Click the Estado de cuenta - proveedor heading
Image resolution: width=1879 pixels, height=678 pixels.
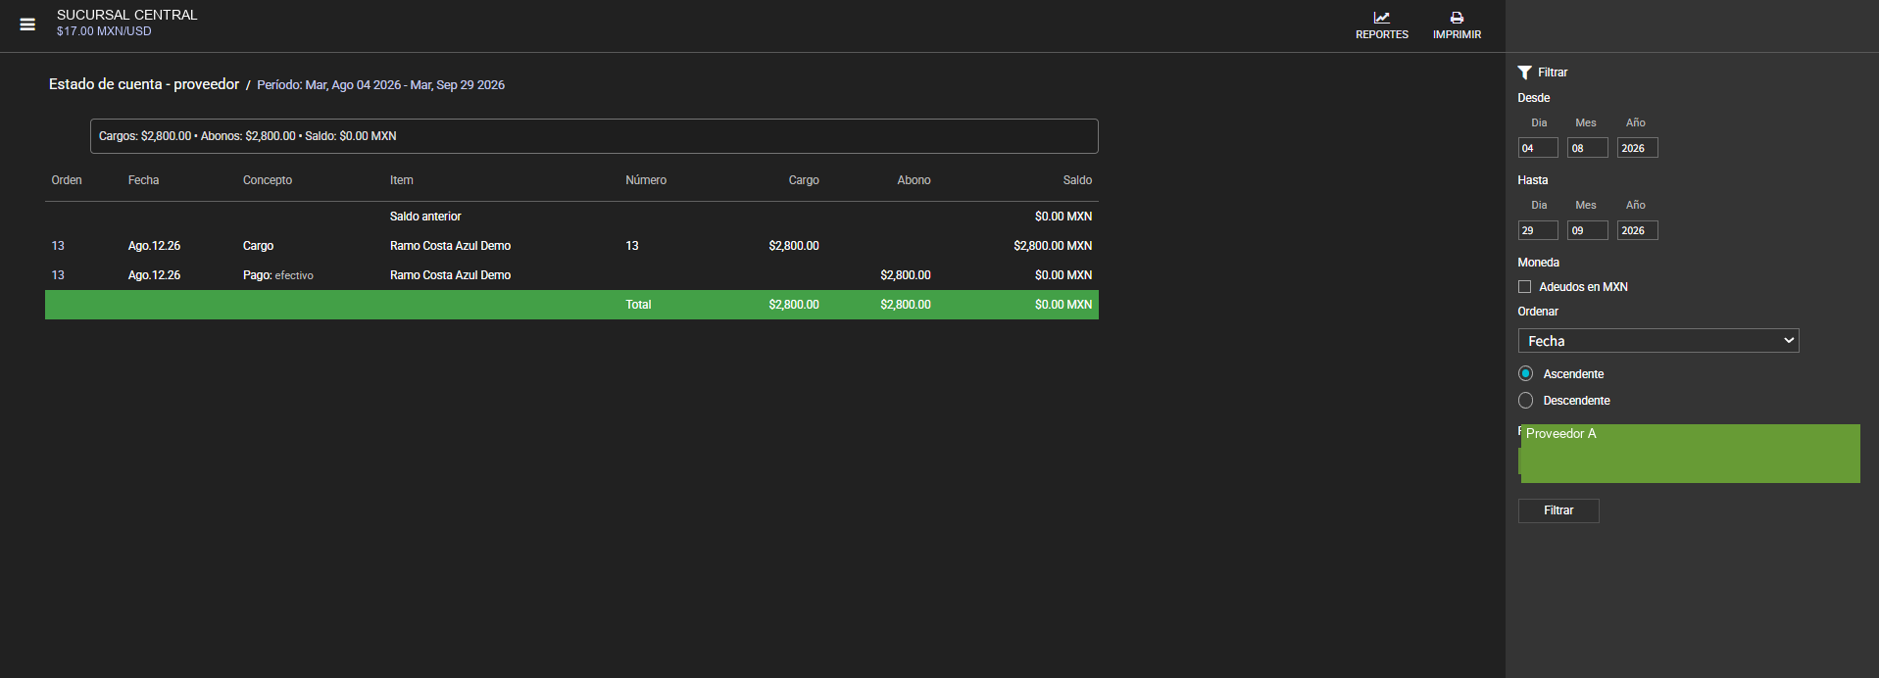point(144,84)
